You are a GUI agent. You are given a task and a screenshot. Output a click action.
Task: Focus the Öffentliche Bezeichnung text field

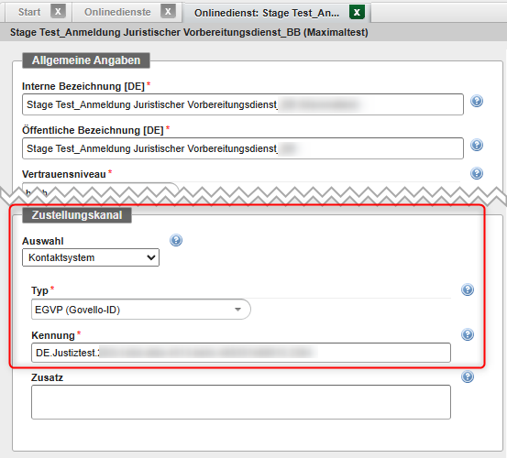click(243, 148)
